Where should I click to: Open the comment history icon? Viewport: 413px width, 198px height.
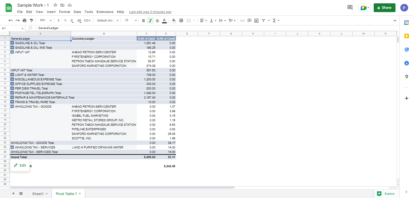coord(350,8)
